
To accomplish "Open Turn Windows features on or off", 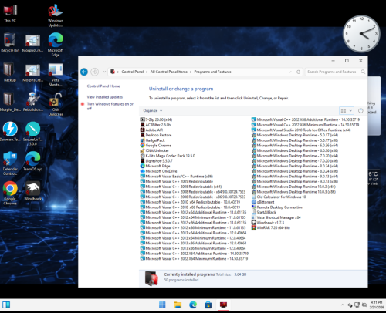I will click(110, 106).
